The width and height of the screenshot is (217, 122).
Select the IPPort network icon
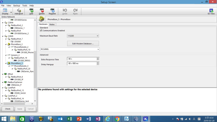click(x=5, y=74)
